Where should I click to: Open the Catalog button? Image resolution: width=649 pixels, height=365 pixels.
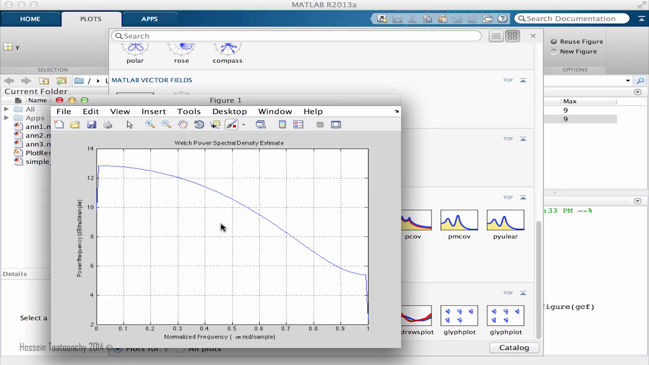[514, 348]
